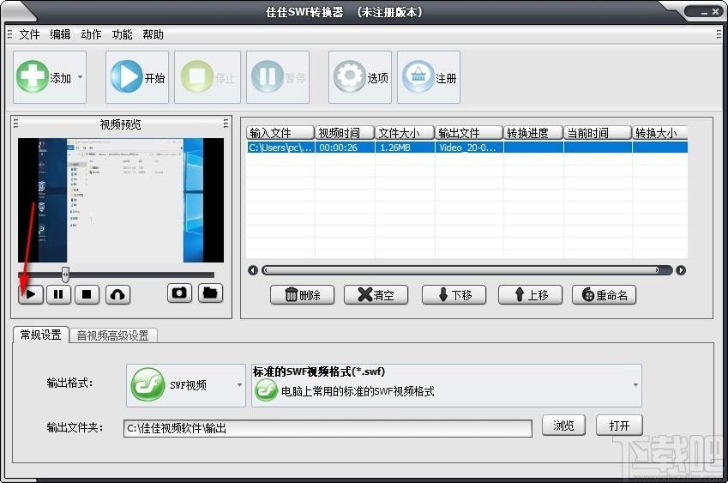Expand the 标准的SWF视频格式 profile dropdown
This screenshot has width=728, height=483.
(x=635, y=385)
